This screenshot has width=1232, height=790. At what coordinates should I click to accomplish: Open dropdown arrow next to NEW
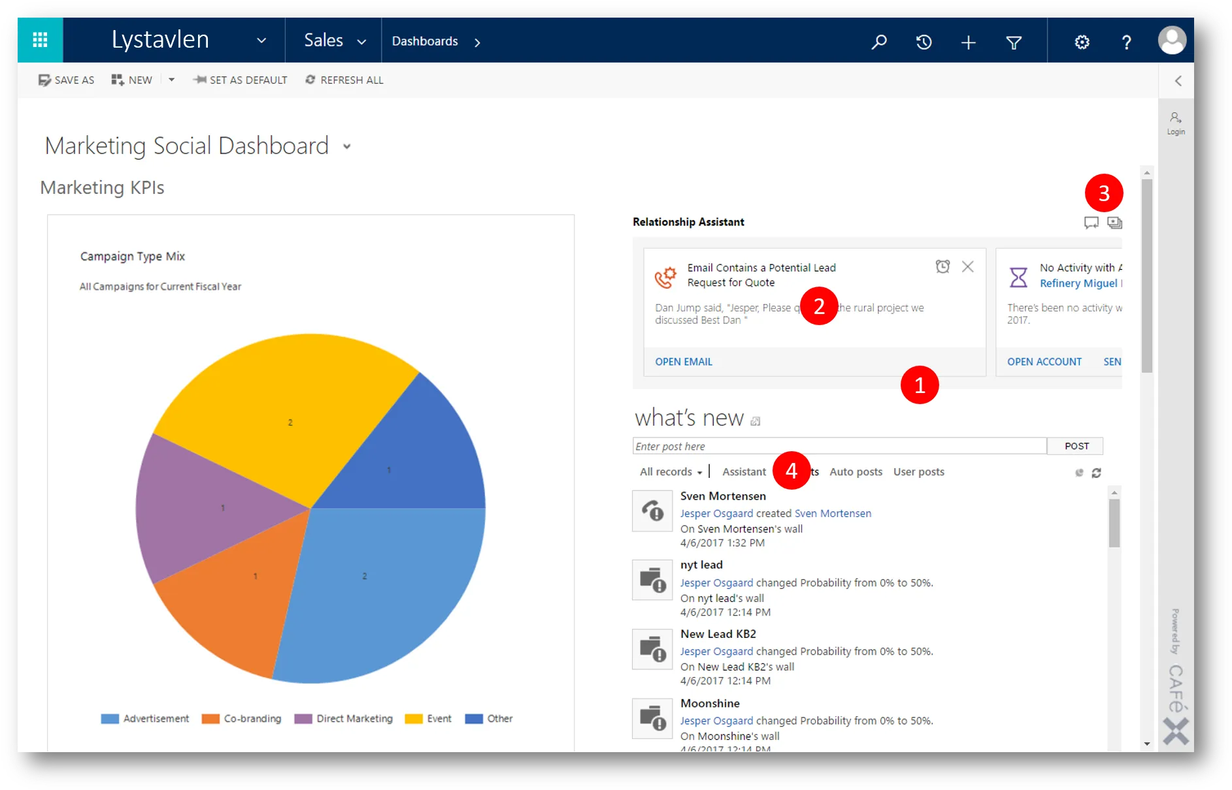tap(171, 80)
